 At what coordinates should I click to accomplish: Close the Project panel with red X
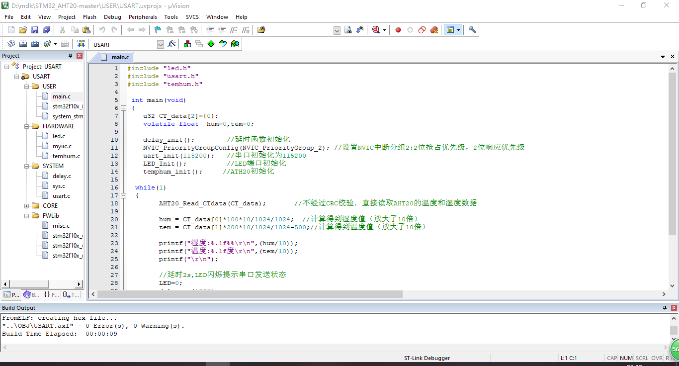tap(79, 56)
